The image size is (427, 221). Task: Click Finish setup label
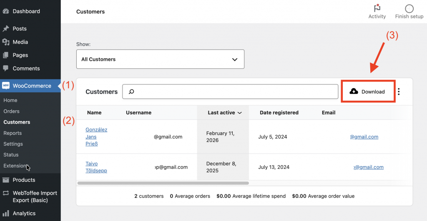point(409,16)
